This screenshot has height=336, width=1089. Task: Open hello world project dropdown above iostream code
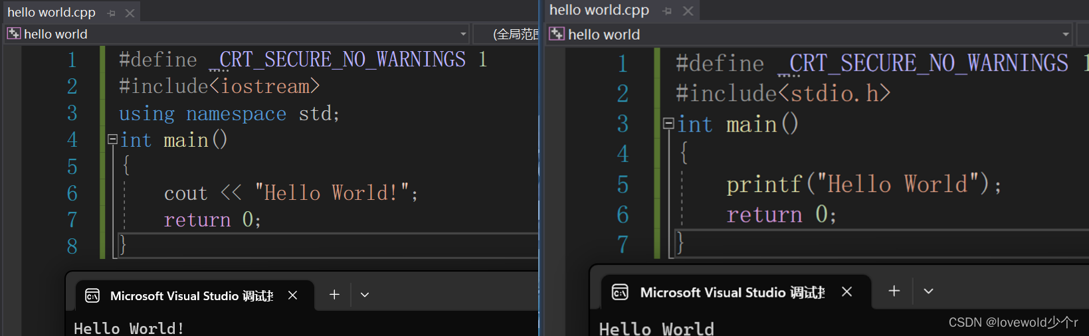pyautogui.click(x=462, y=34)
